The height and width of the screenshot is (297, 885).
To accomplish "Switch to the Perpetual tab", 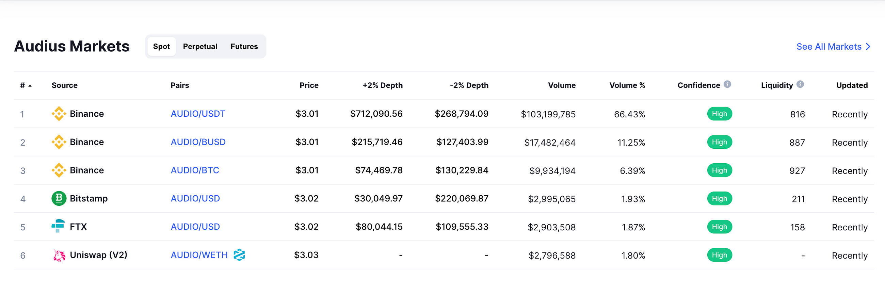I will click(x=200, y=47).
